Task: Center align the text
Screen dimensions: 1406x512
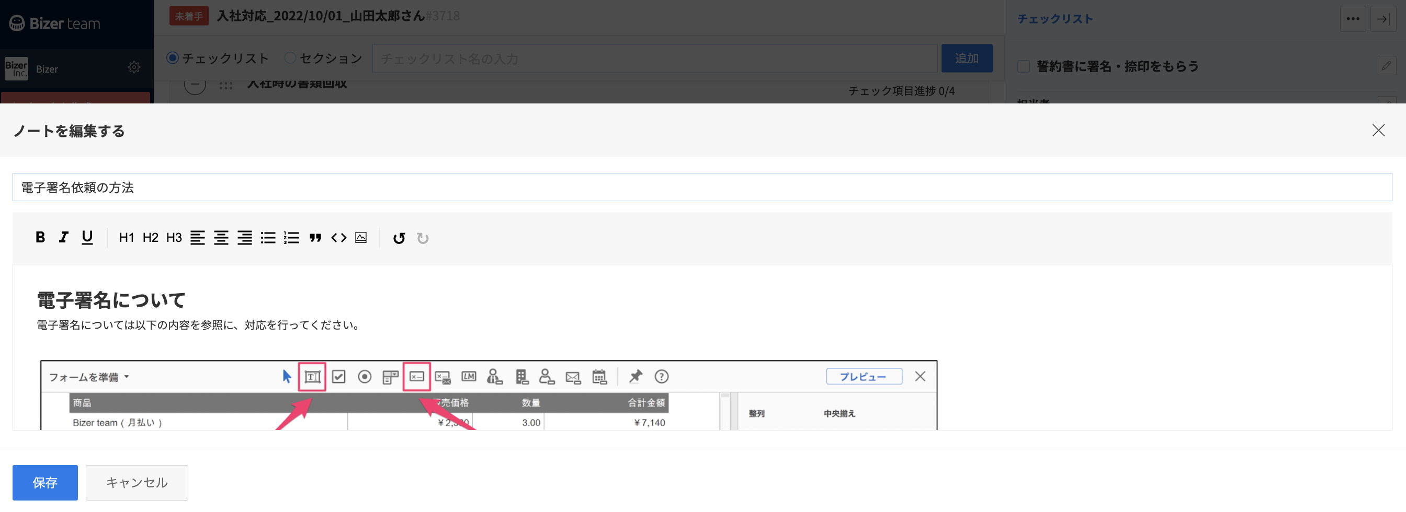Action: click(221, 238)
